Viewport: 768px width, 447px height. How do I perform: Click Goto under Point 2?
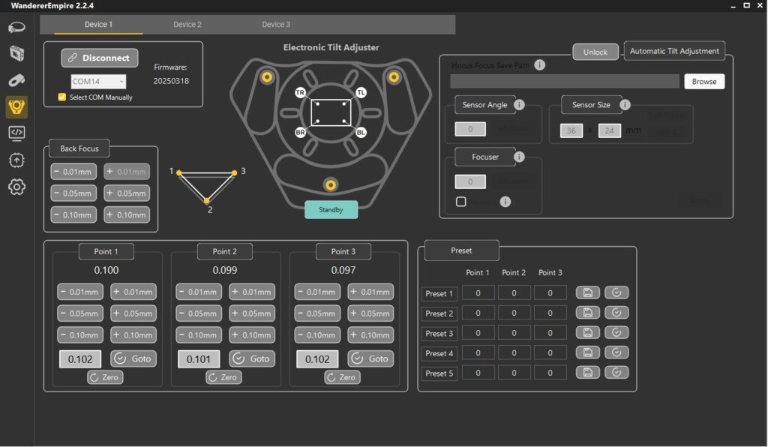pos(252,358)
